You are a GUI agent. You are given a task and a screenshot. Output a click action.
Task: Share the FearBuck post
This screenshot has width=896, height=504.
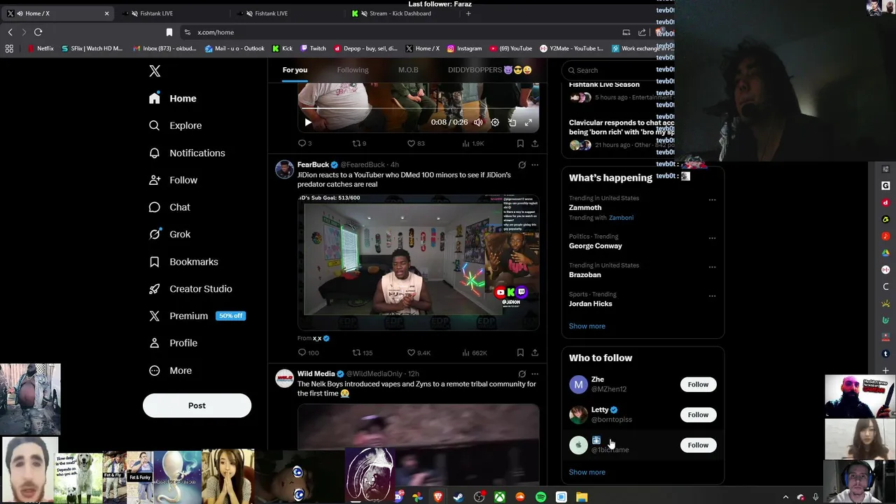pos(535,353)
